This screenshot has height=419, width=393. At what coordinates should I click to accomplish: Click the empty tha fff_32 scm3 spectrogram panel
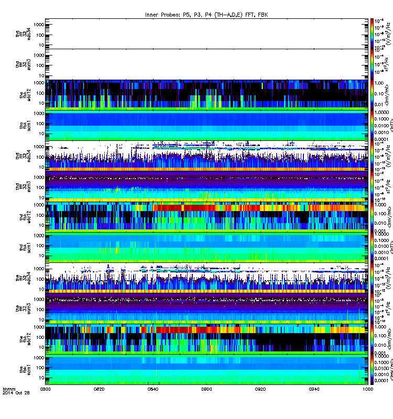click(x=206, y=64)
